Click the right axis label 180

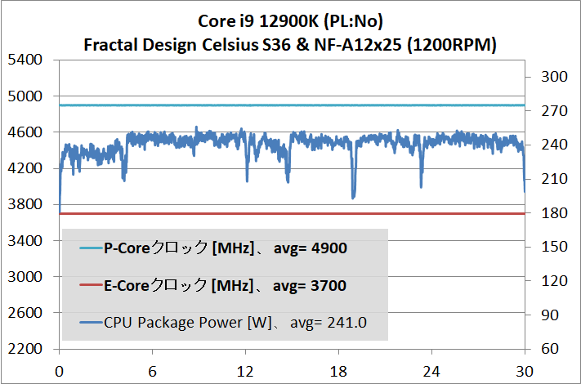(554, 213)
